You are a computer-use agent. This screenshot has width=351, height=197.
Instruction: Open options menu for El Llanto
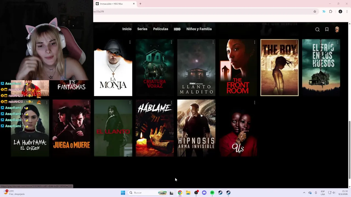(x=130, y=103)
